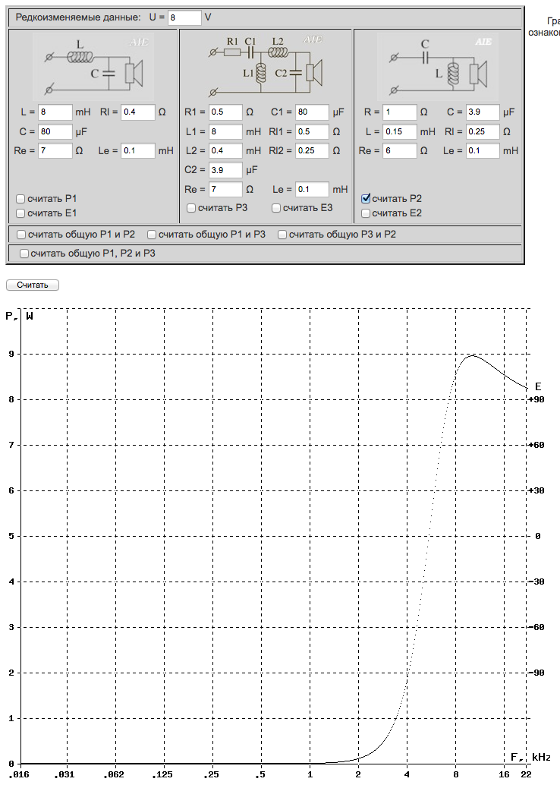Focus the first filter Re input (7 Ω)
560x788 pixels.
[x=55, y=151]
